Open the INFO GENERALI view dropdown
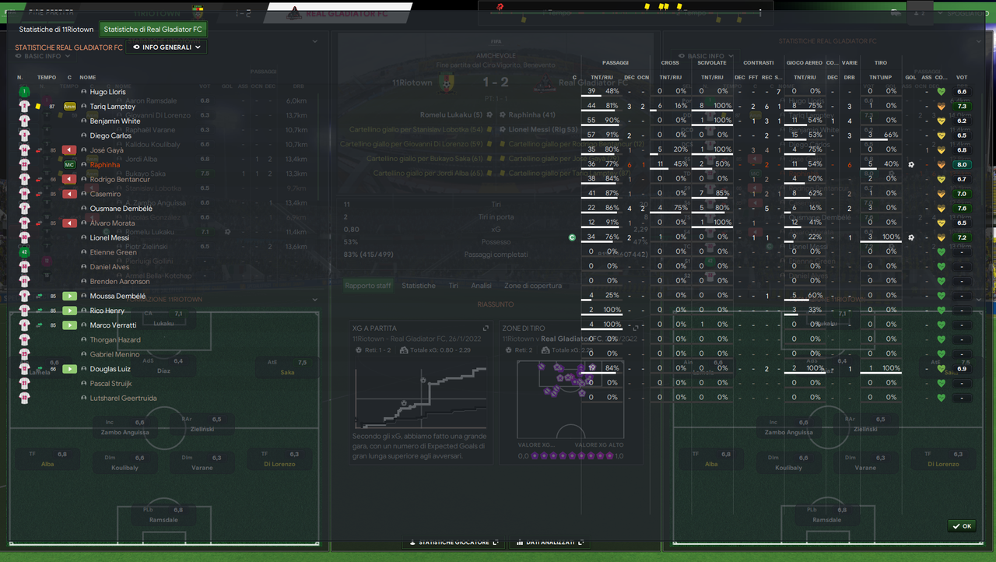Screen dimensions: 996x562 pyautogui.click(x=167, y=47)
